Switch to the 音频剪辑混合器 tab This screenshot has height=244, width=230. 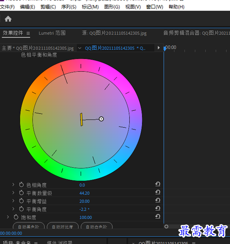197,33
